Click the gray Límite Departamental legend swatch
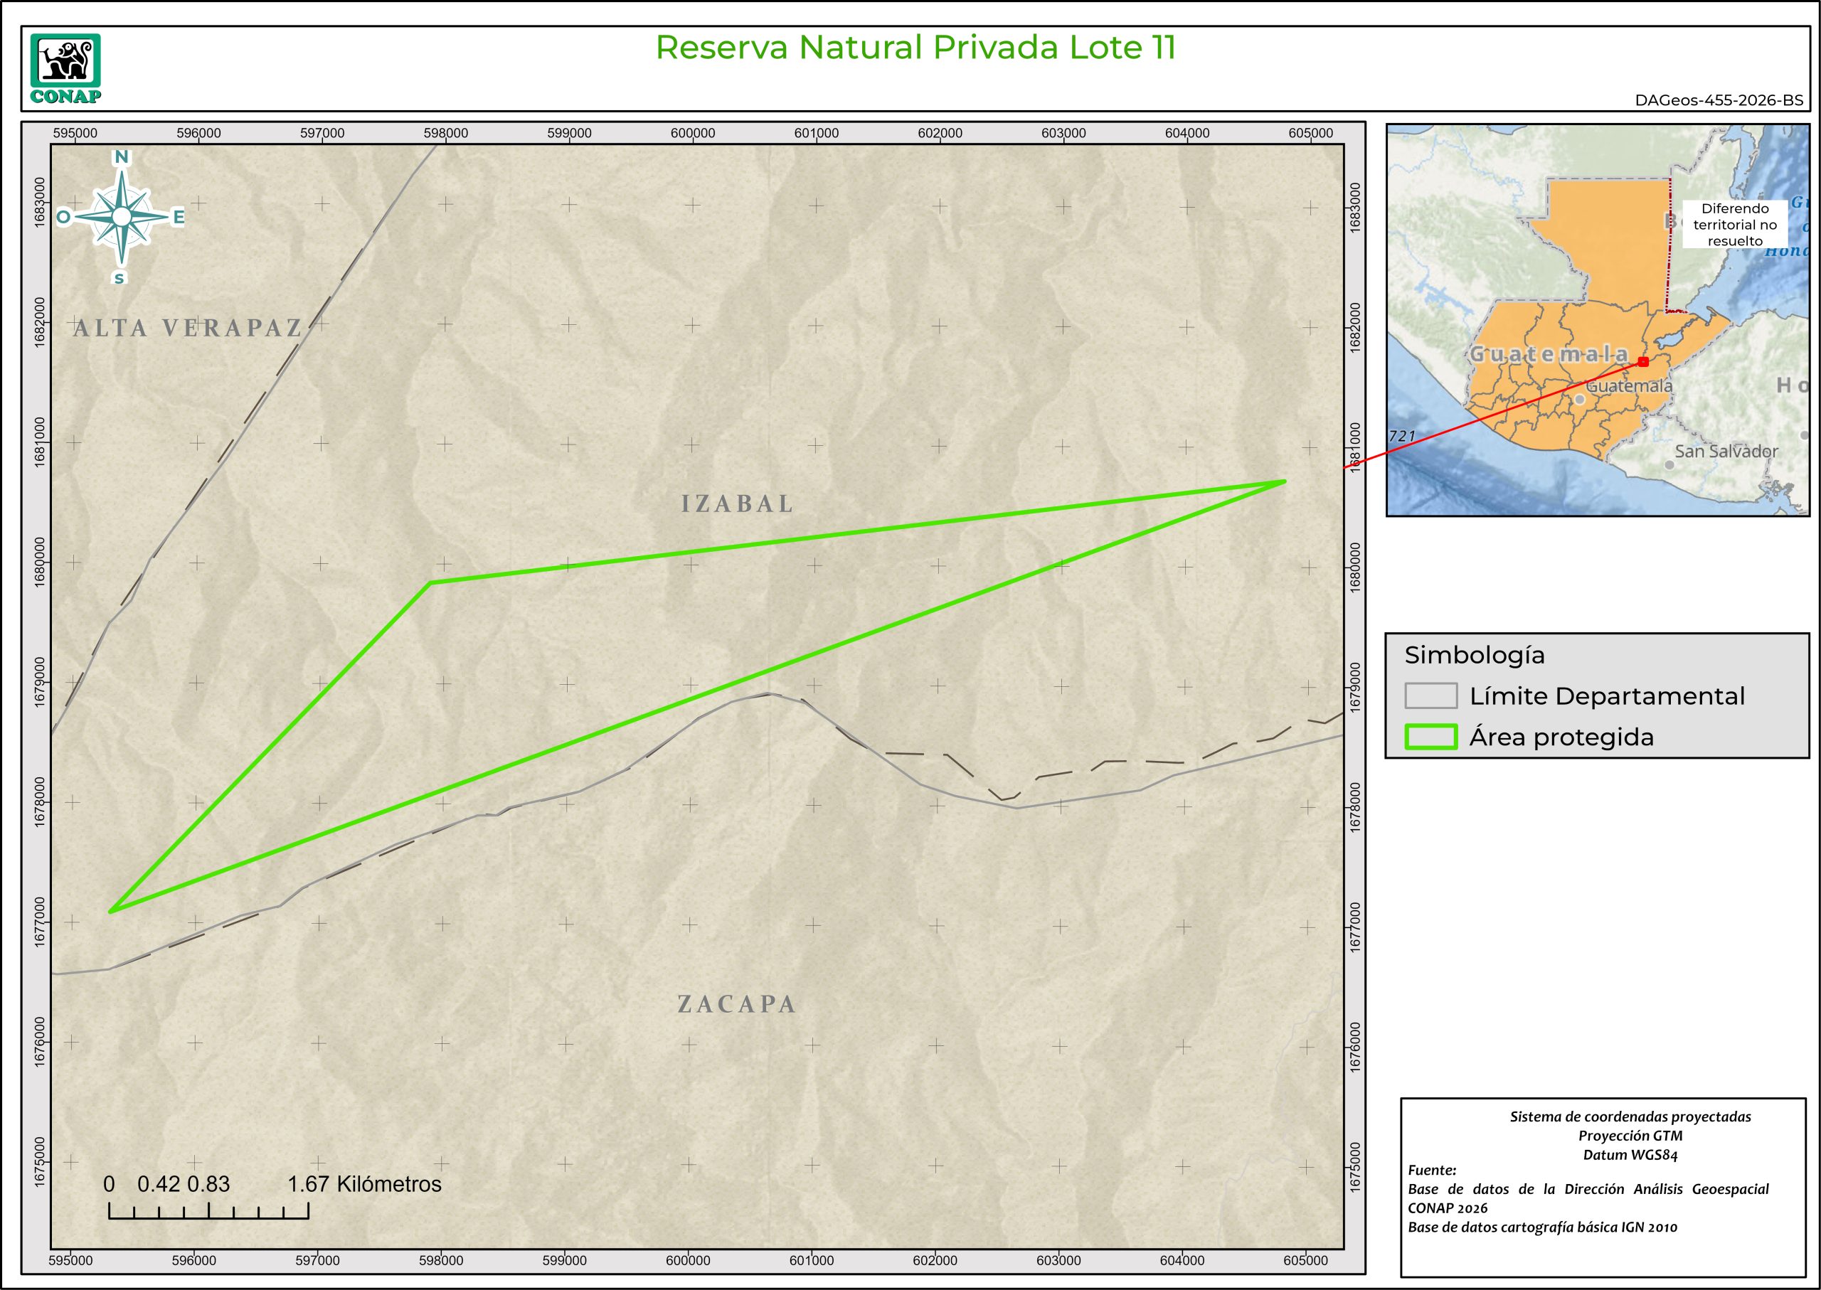 pos(1431,695)
